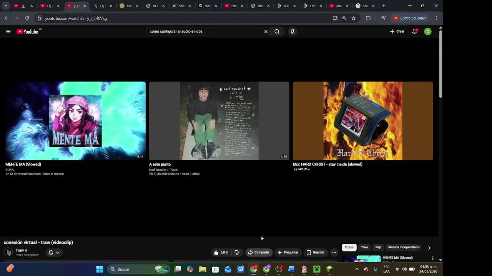This screenshot has height=276, width=492.
Task: Reload the page with refresh icon
Action: tap(27, 18)
